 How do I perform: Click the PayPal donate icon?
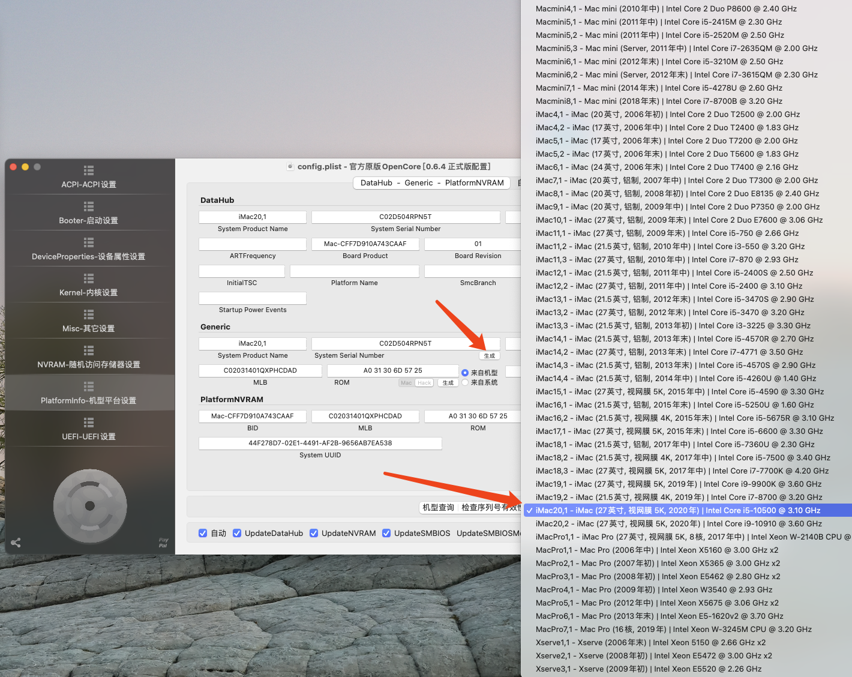163,543
